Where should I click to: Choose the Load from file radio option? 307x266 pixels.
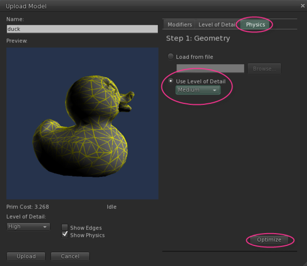pyautogui.click(x=171, y=56)
